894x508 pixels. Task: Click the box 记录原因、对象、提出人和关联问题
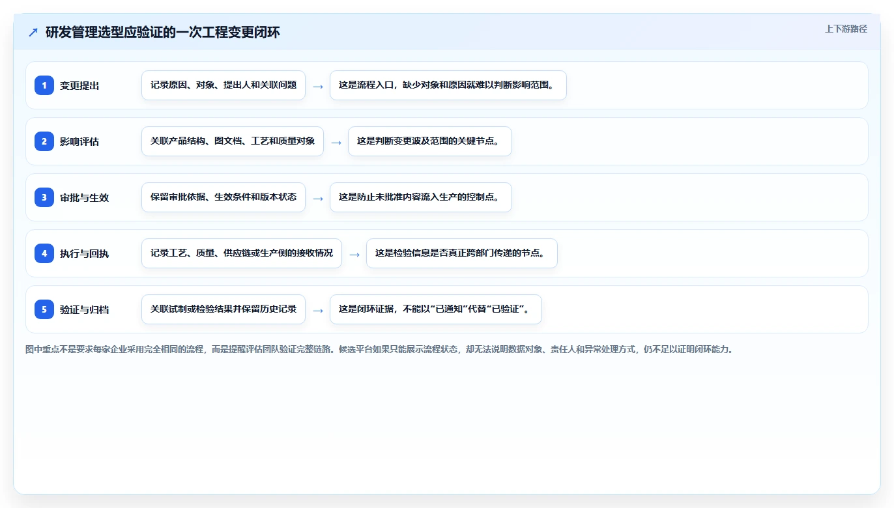coord(223,85)
